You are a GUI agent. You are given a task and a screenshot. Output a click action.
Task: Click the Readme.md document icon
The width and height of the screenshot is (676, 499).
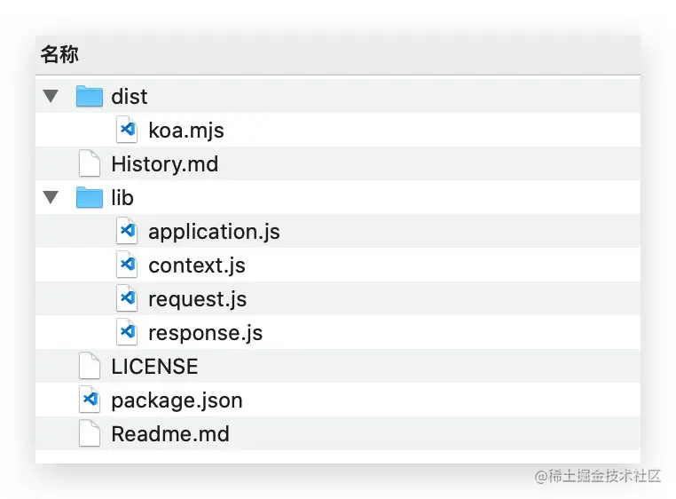(x=90, y=433)
